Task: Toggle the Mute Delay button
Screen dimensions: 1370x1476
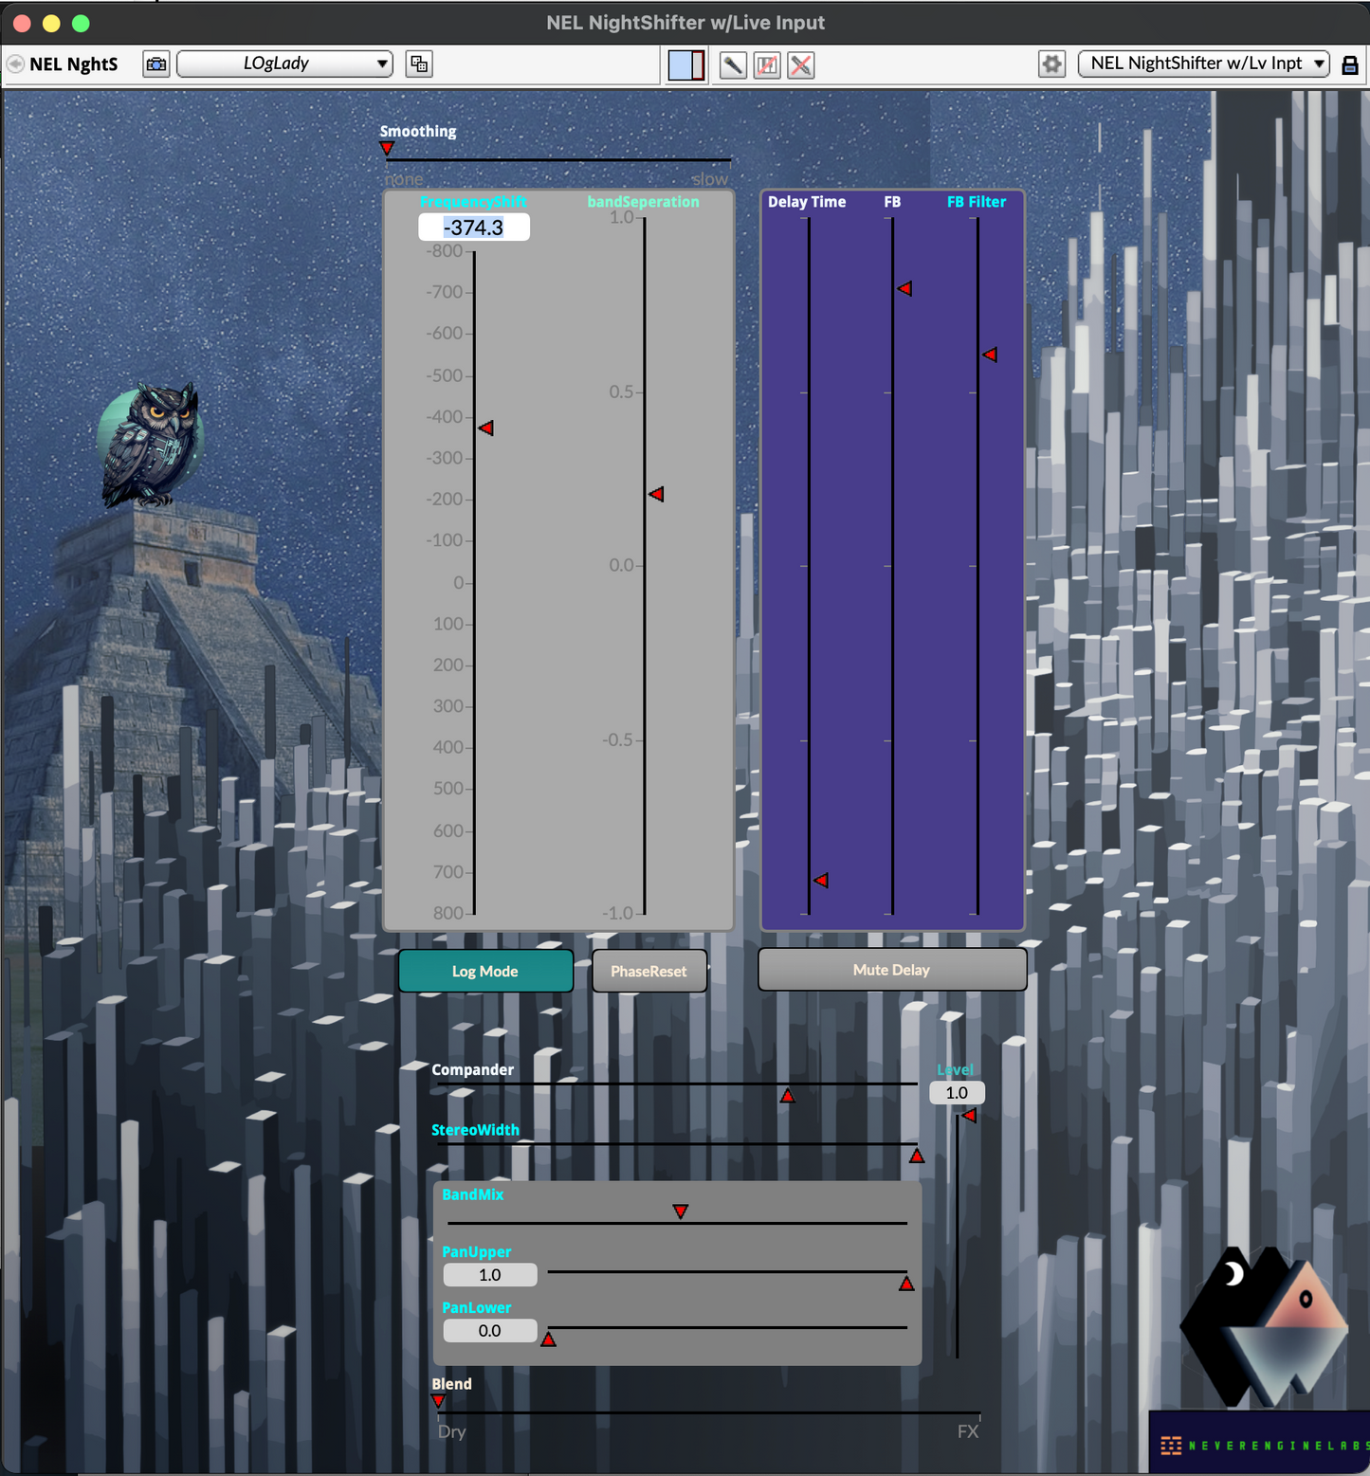Action: [891, 970]
